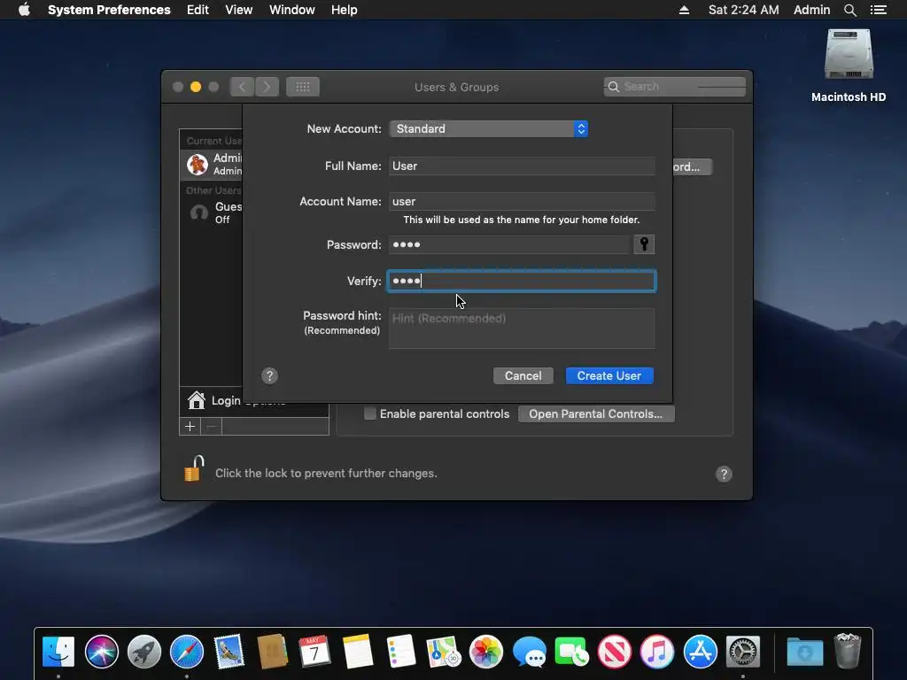907x680 pixels.
Task: Open Photos in the Dock
Action: pyautogui.click(x=486, y=652)
